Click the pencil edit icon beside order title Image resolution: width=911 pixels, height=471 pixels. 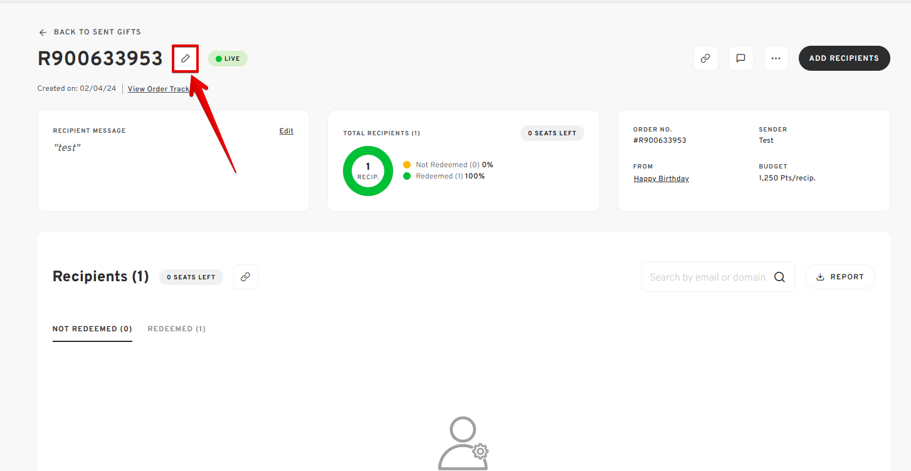click(x=185, y=58)
